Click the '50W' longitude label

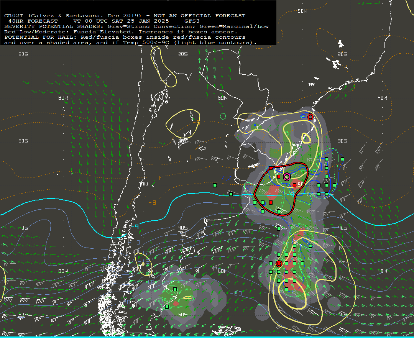click(302, 11)
